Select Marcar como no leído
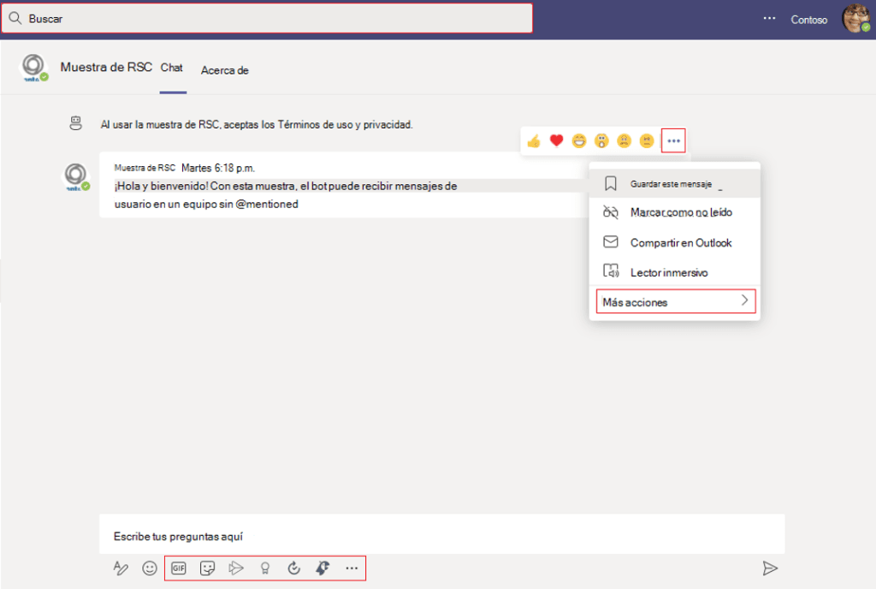 coord(675,212)
